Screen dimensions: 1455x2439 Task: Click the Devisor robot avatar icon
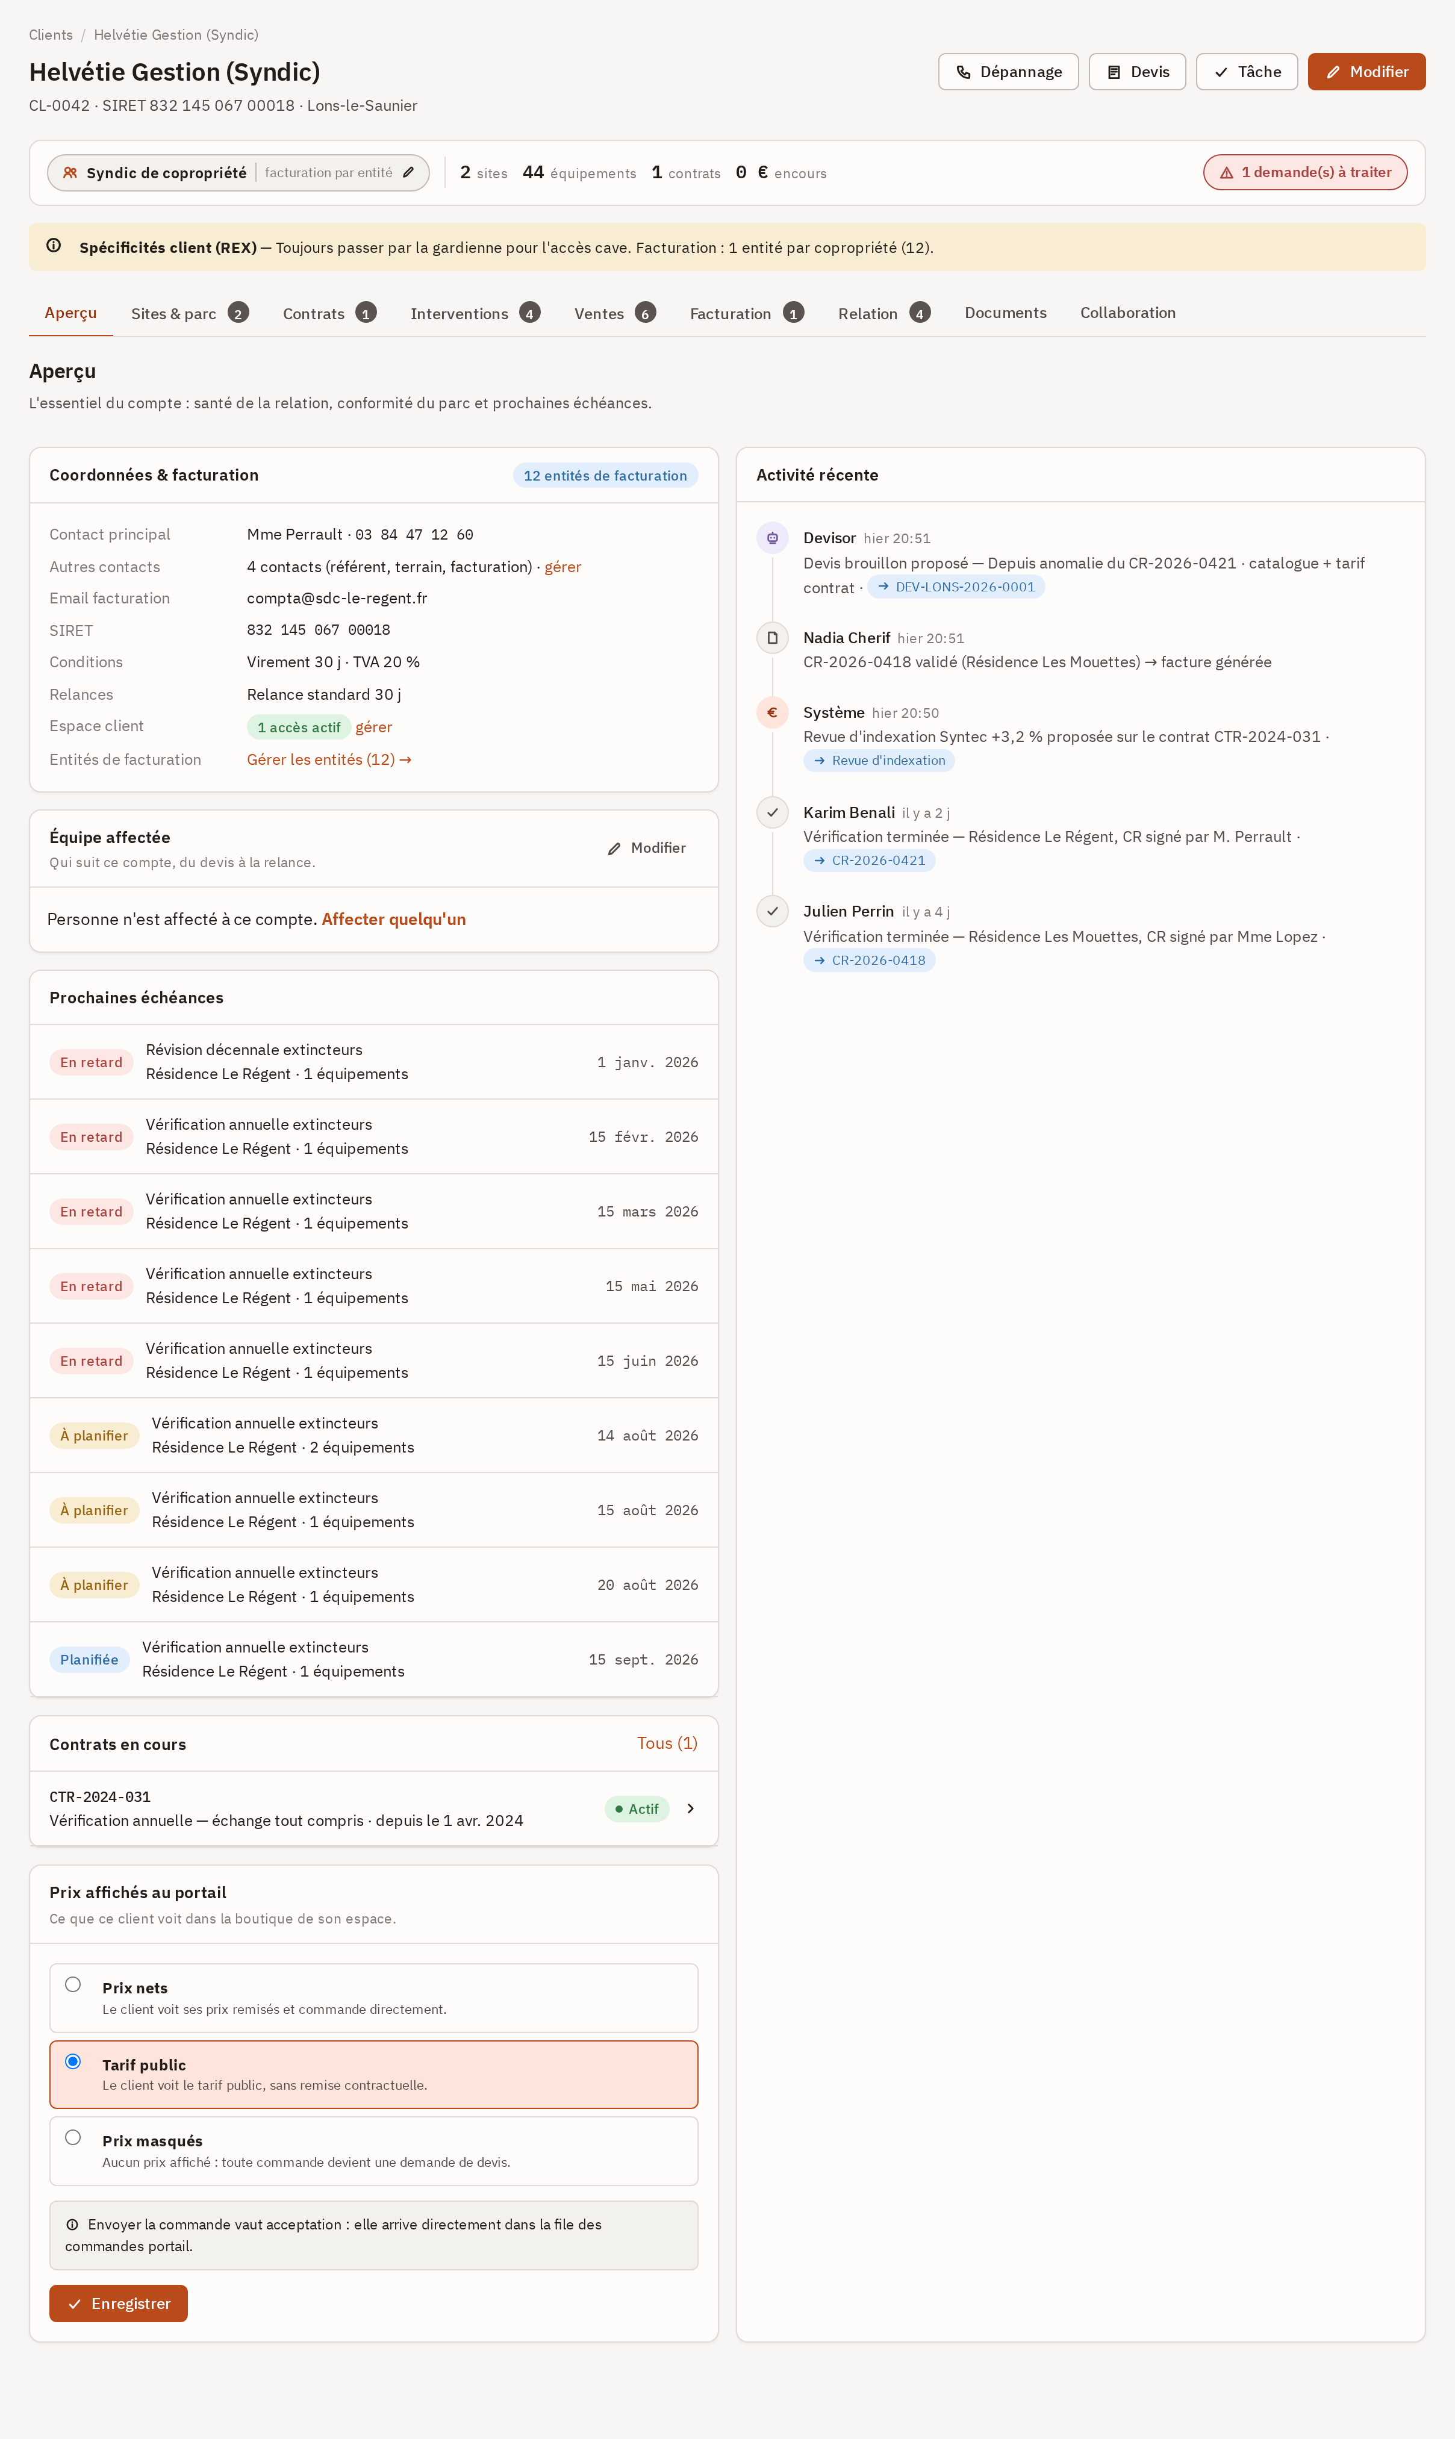[771, 537]
